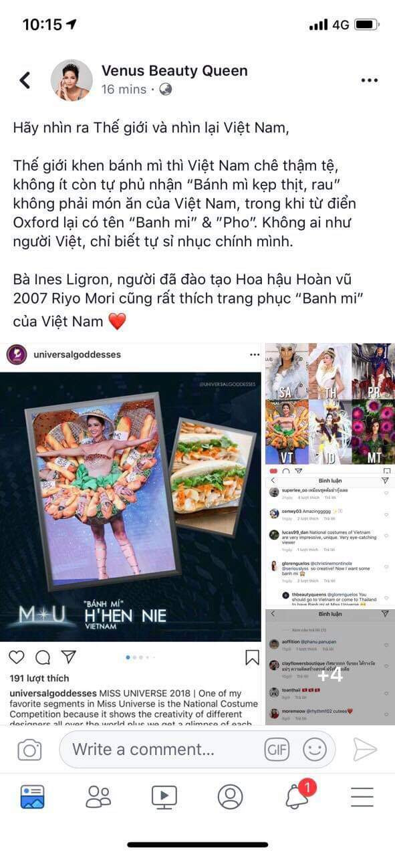The height and width of the screenshot is (856, 395).
Task: Tap the public globe privacy icon
Action: (165, 89)
